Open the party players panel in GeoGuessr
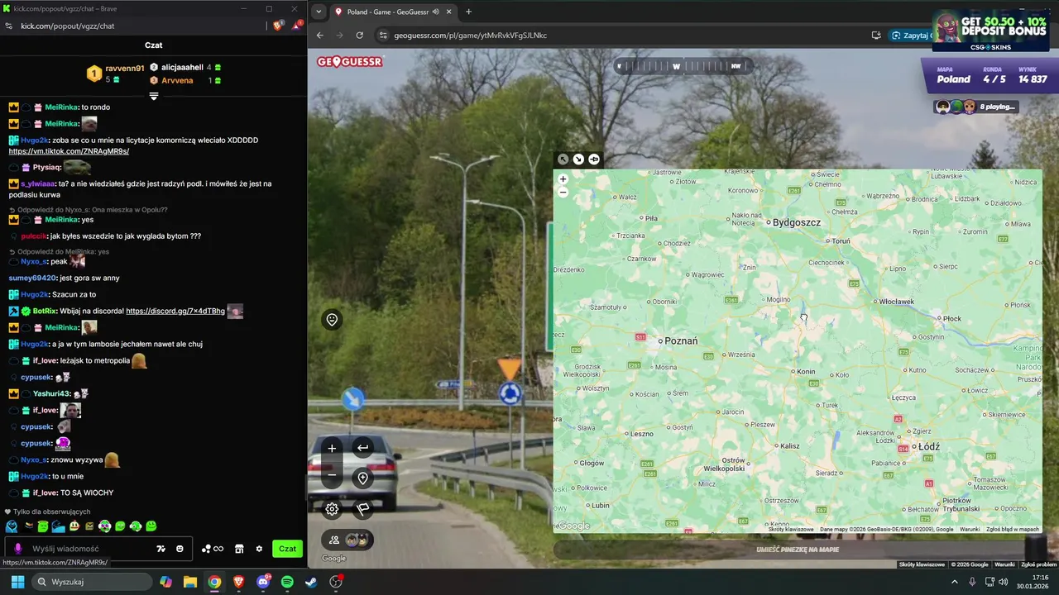 click(347, 540)
